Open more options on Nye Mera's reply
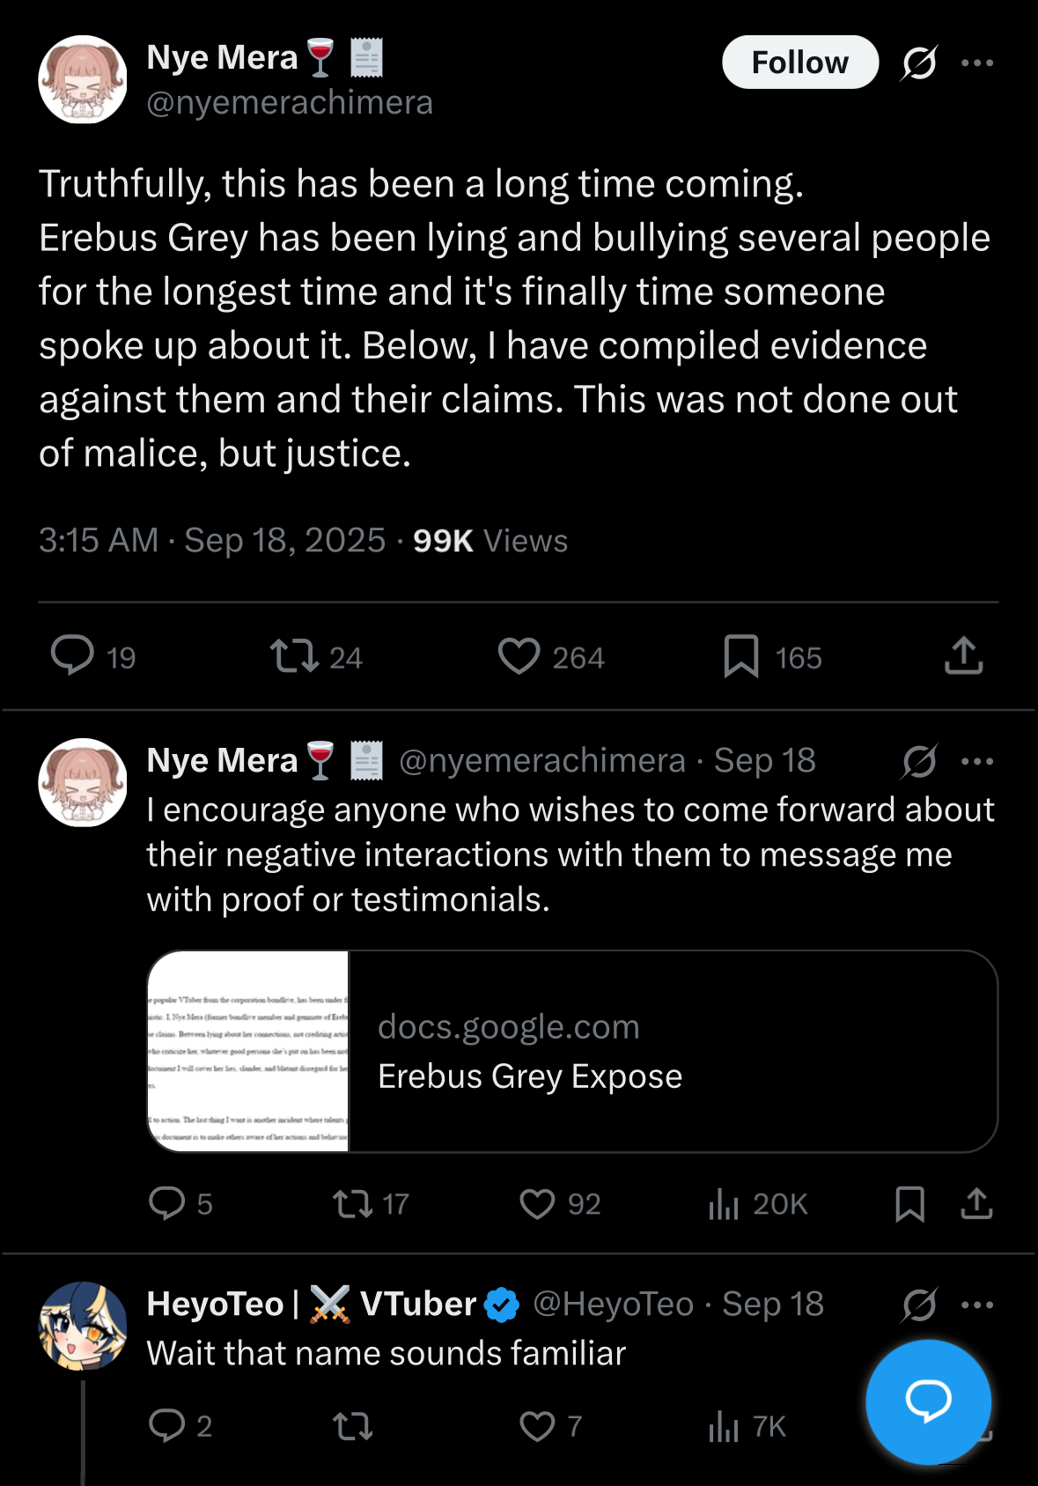 click(977, 761)
